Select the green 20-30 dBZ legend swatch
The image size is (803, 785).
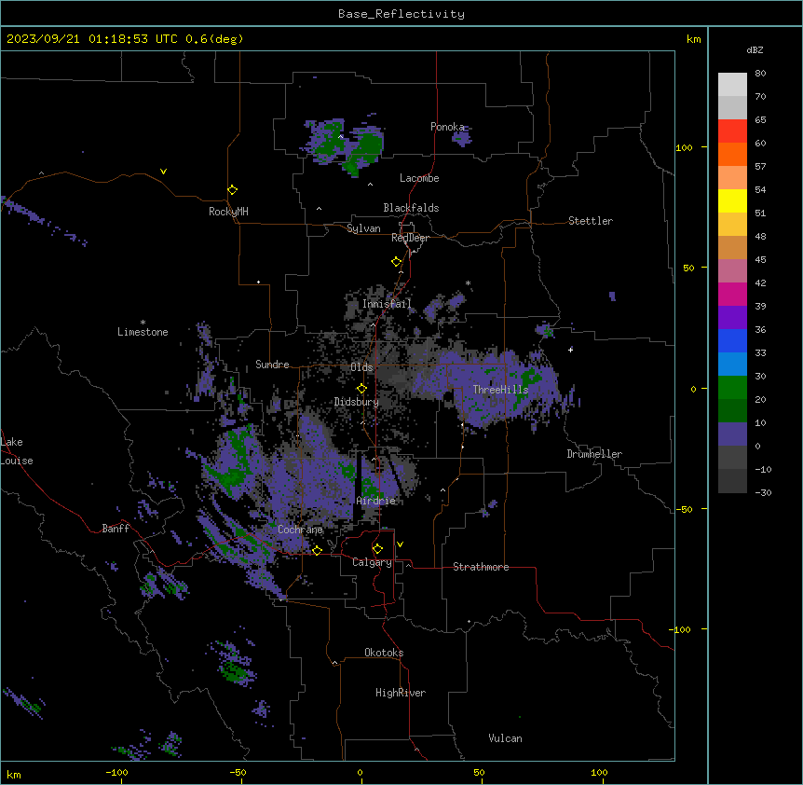[732, 388]
